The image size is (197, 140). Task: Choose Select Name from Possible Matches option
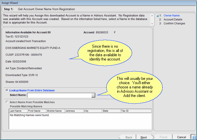coord(7,102)
